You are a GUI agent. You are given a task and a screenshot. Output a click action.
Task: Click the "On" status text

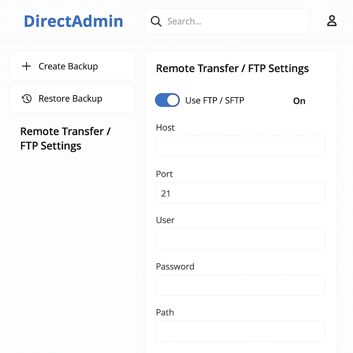coord(299,101)
